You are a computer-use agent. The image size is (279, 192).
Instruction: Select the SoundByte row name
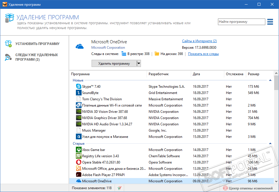(x=90, y=93)
